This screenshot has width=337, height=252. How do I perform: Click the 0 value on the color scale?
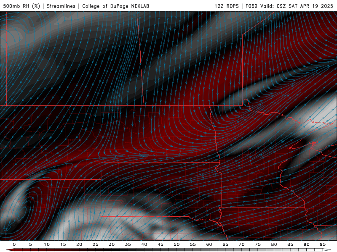(14, 244)
